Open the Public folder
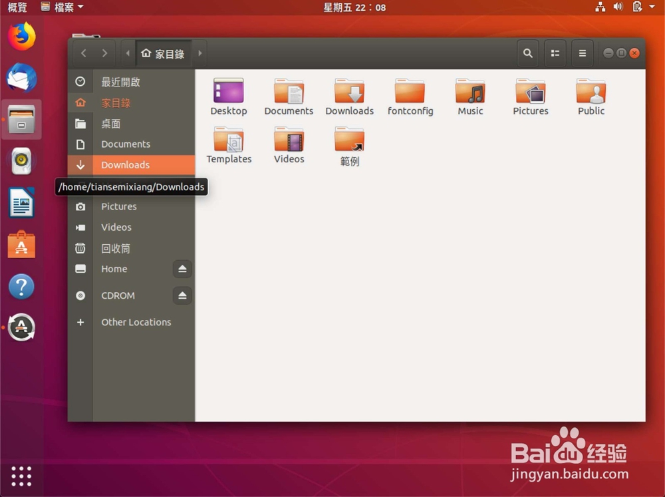 (591, 96)
